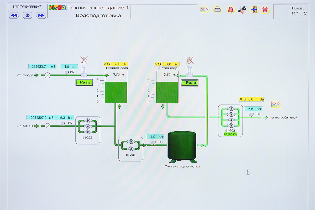
Task: Click the door login/exit icon
Action: 254,10
